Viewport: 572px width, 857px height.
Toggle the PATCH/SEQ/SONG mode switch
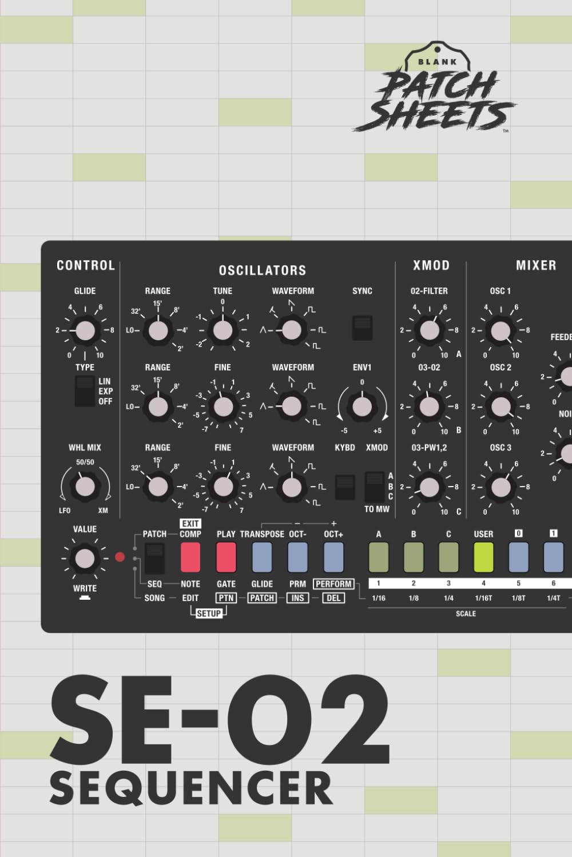coord(154,559)
